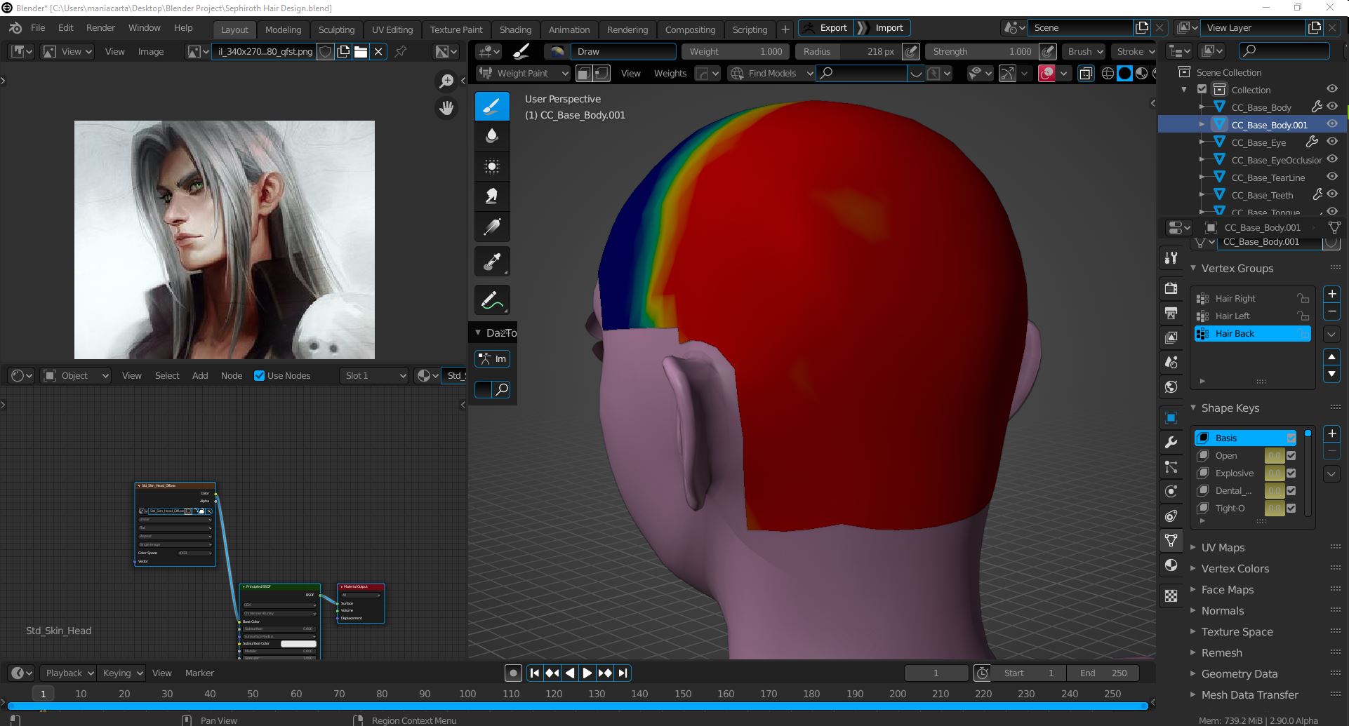The width and height of the screenshot is (1349, 726).
Task: Open the File menu
Action: tap(38, 27)
